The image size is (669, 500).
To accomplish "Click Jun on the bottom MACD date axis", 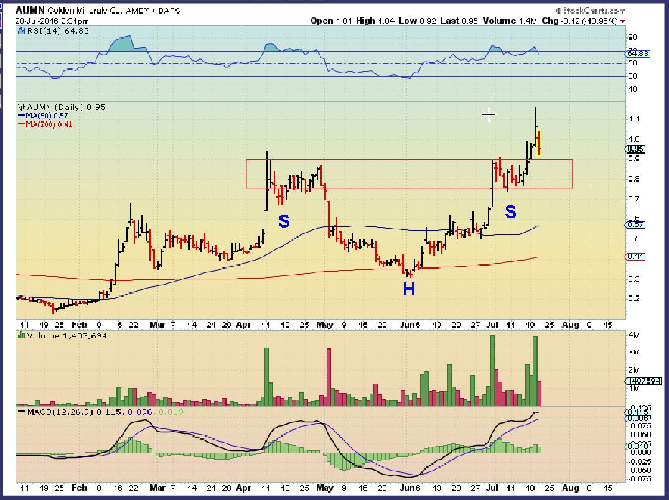I will [x=408, y=488].
